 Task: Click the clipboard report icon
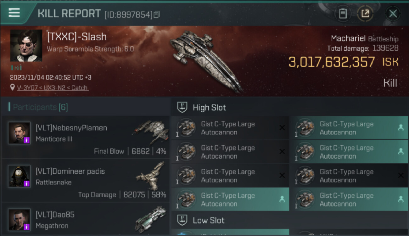click(x=343, y=14)
